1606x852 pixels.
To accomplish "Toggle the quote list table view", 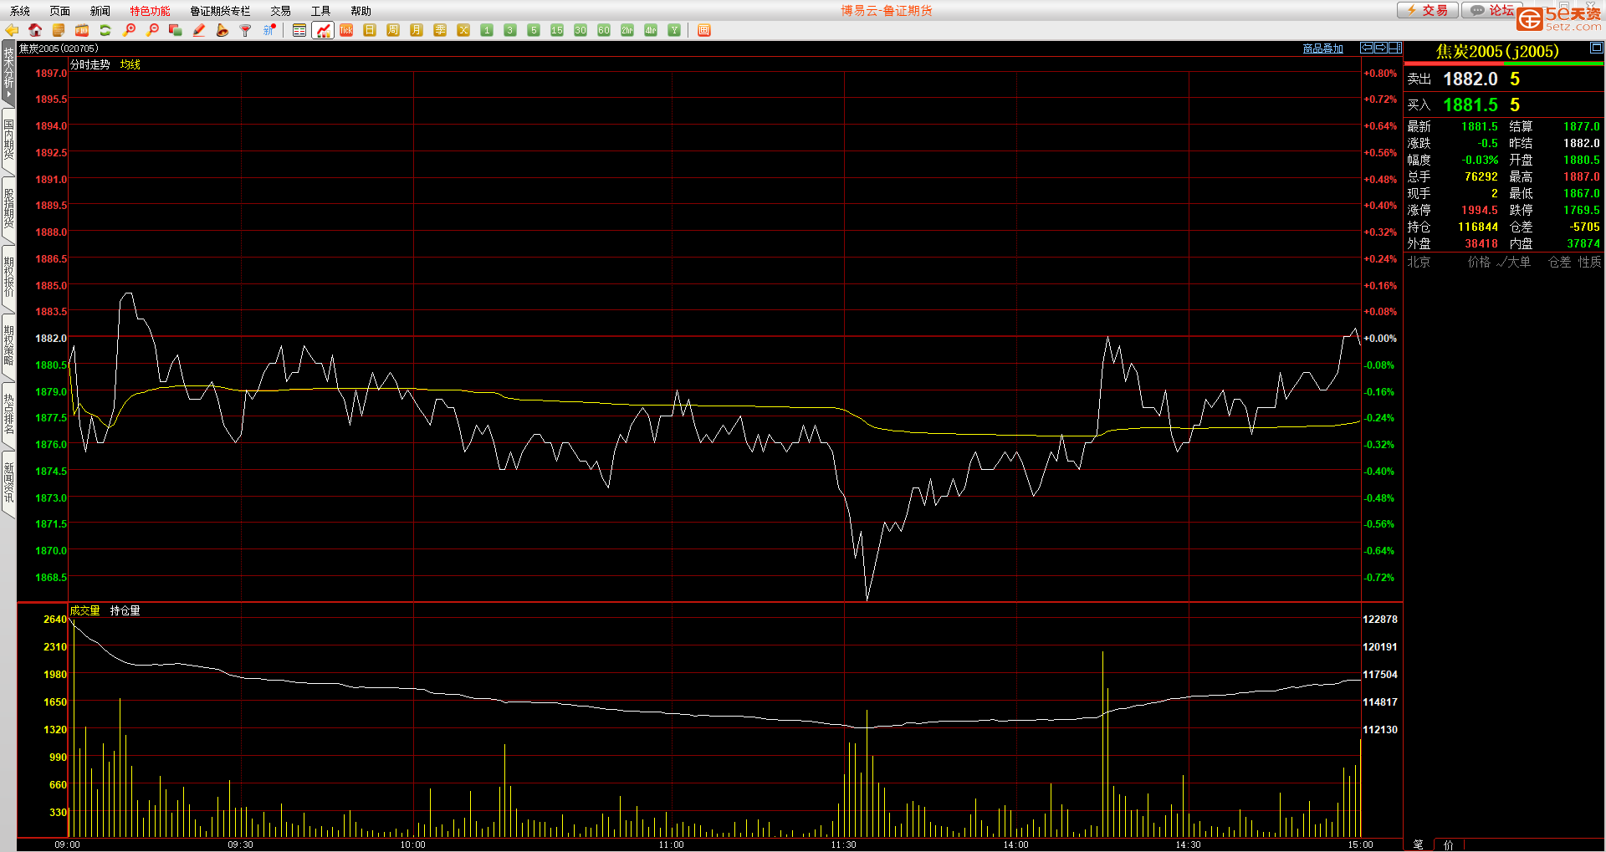I will 299,30.
